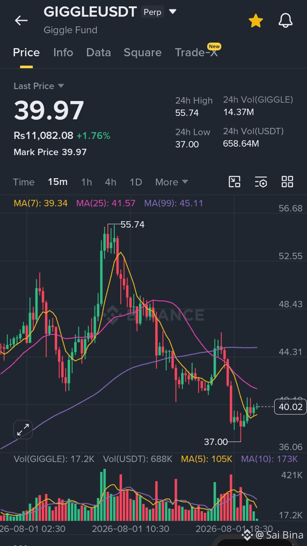Tap the 24h High value 55.74

(x=187, y=113)
